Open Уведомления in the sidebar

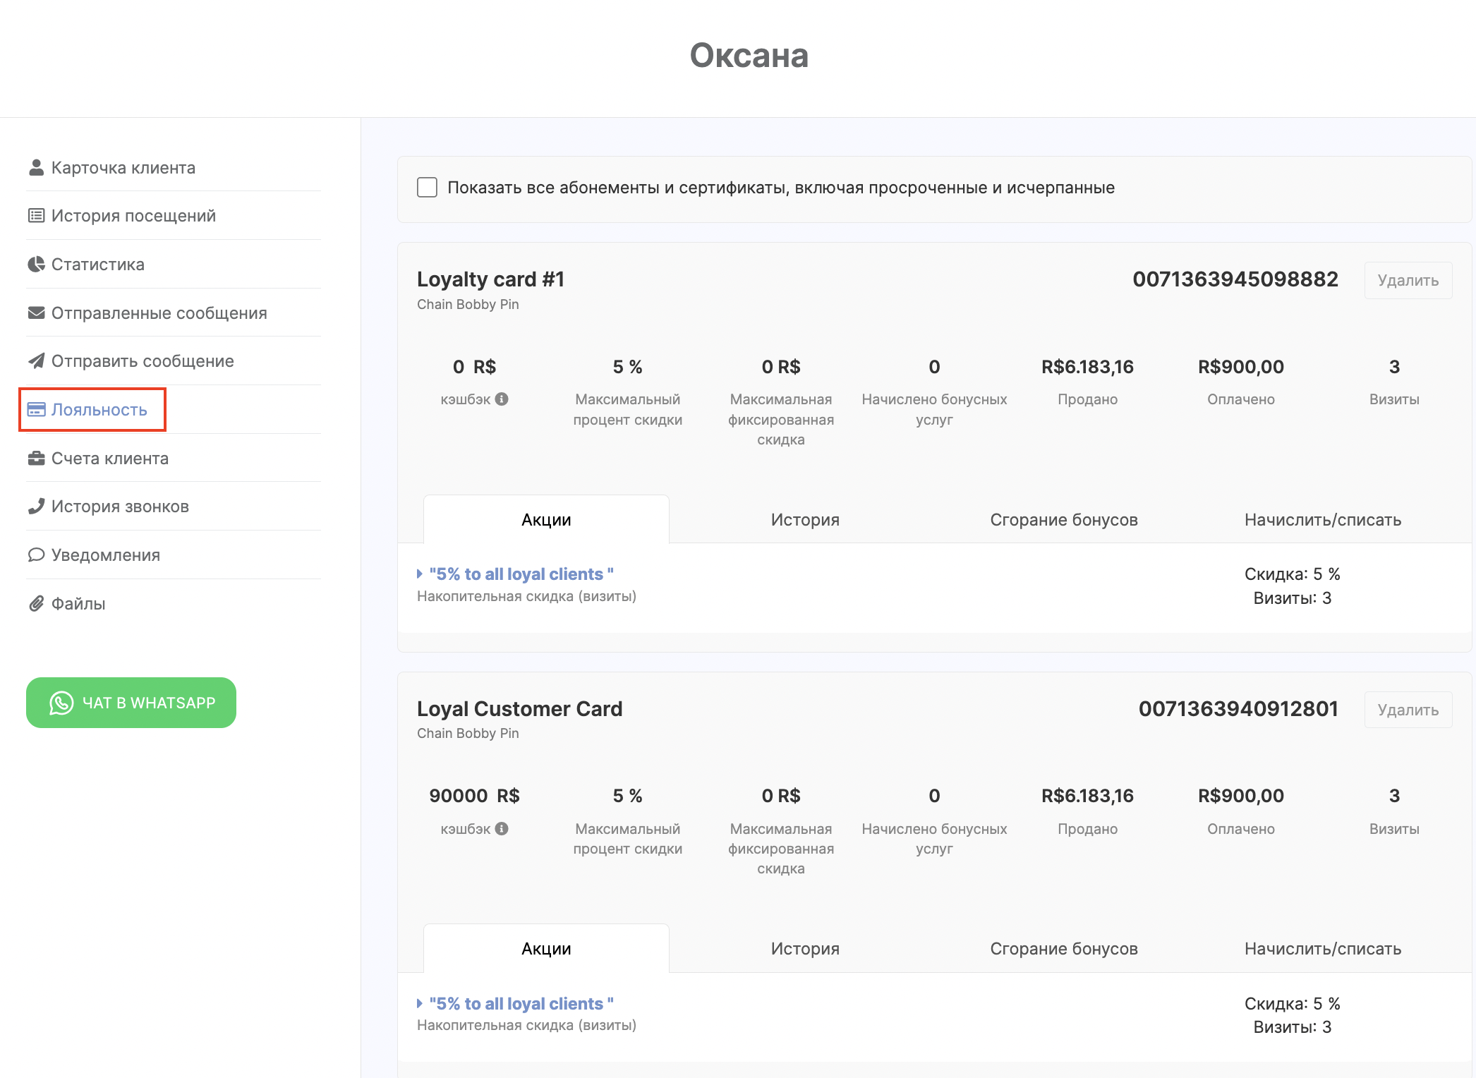(x=105, y=555)
